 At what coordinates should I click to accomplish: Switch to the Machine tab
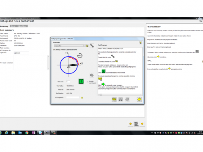coord(22,26)
